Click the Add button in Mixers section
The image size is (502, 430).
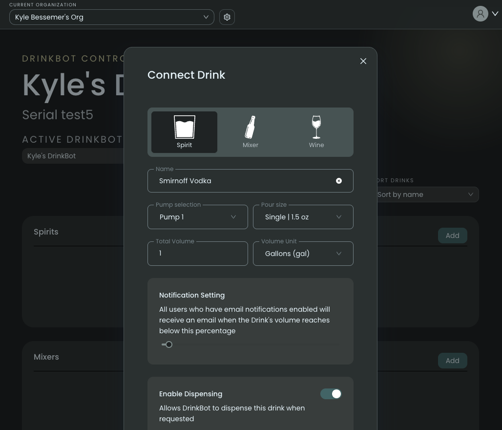452,361
